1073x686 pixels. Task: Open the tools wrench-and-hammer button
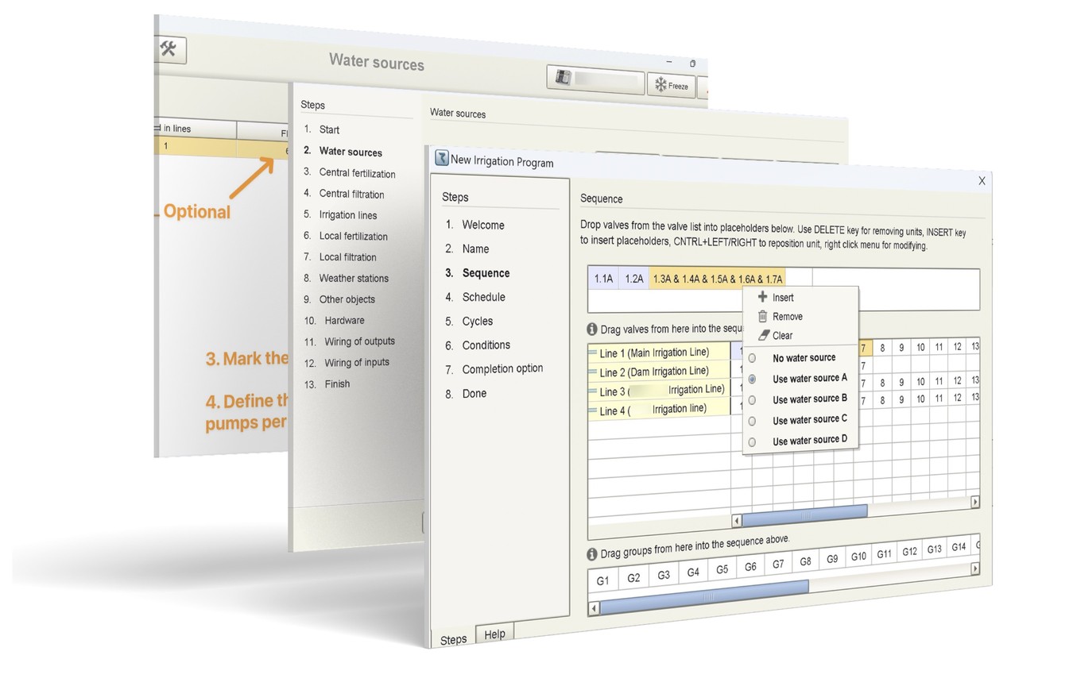point(169,50)
